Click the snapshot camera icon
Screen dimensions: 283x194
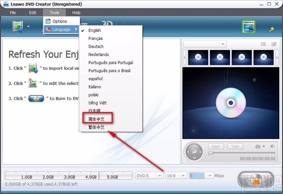click(258, 146)
